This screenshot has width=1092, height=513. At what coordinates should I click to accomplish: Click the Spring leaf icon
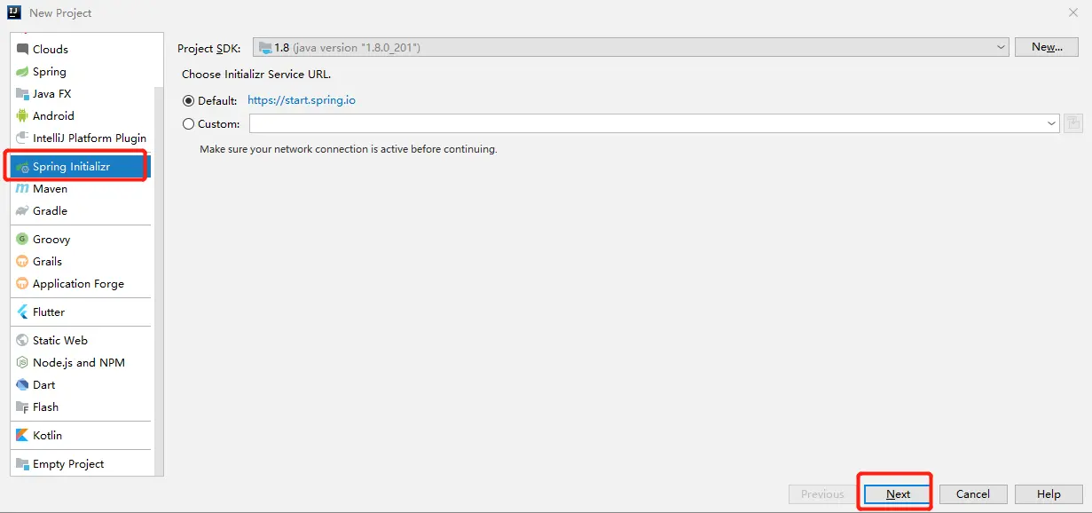pos(22,71)
